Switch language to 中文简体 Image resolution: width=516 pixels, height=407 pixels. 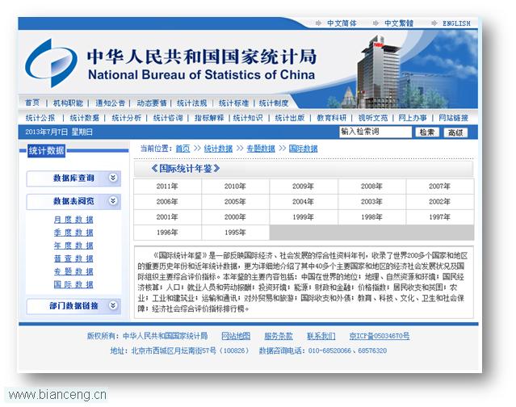[x=342, y=23]
